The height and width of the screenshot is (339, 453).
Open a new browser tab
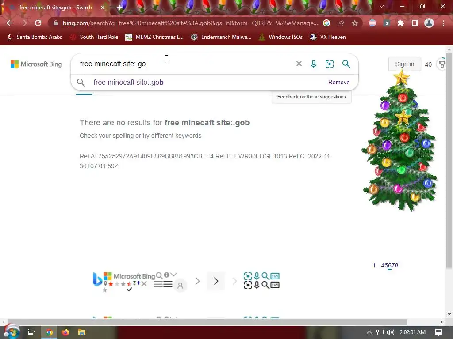pos(119,8)
